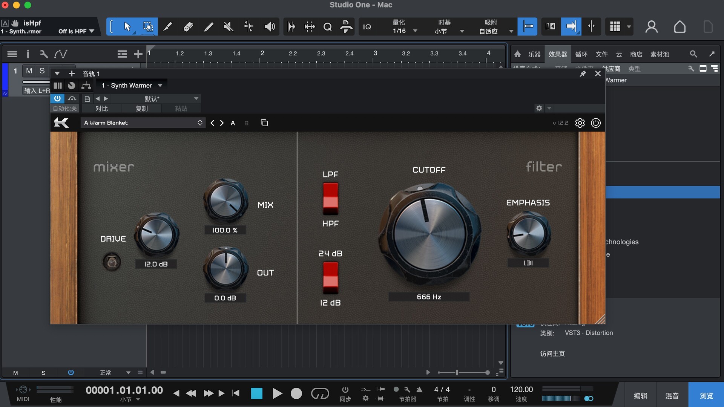The height and width of the screenshot is (407, 724).
Task: Pin the plugin window
Action: 583,73
